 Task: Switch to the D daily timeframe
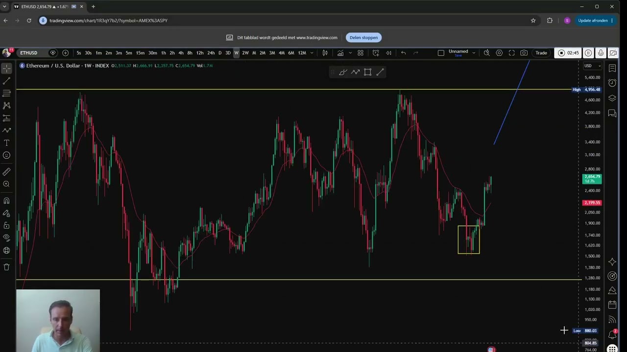[219, 53]
